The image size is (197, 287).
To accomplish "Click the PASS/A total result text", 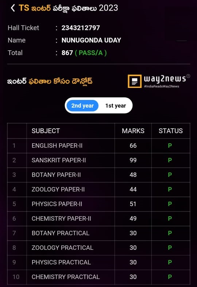I will 91,53.
